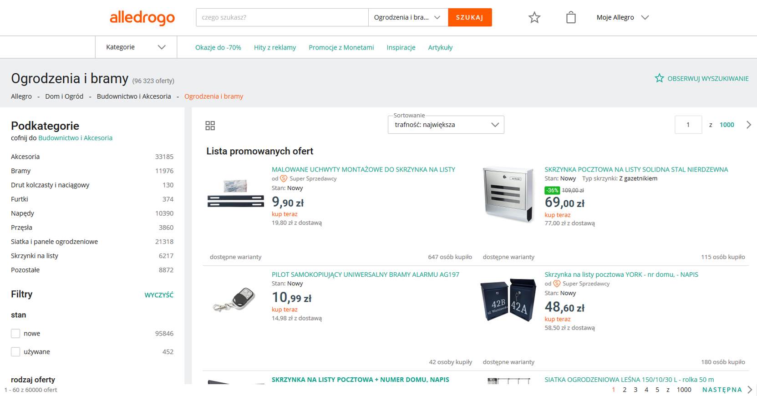Check the nowe condition filter
This screenshot has height=396, width=757.
tap(15, 333)
